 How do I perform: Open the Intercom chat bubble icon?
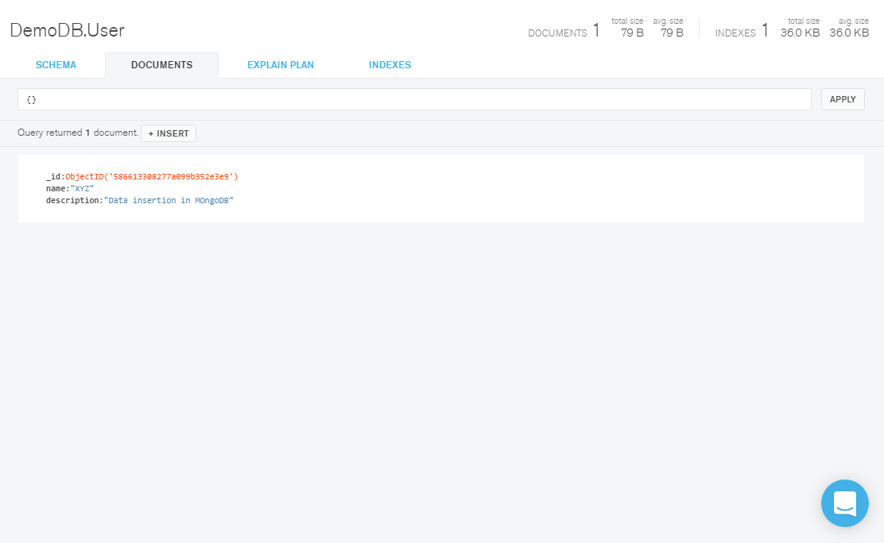844,503
